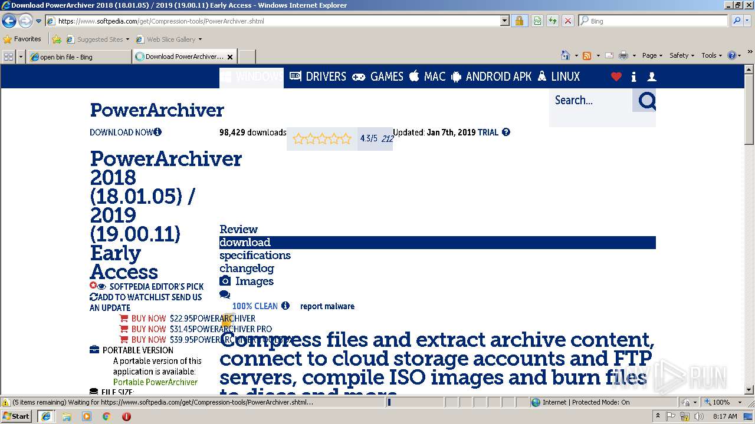Viewport: 755px width, 424px height.
Task: Click into the Bing search box
Action: [653, 21]
